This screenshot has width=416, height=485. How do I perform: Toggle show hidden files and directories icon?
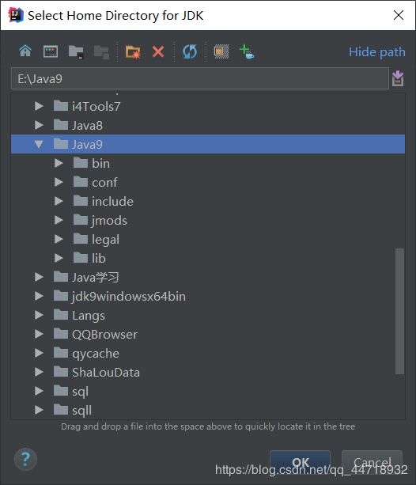click(x=221, y=51)
